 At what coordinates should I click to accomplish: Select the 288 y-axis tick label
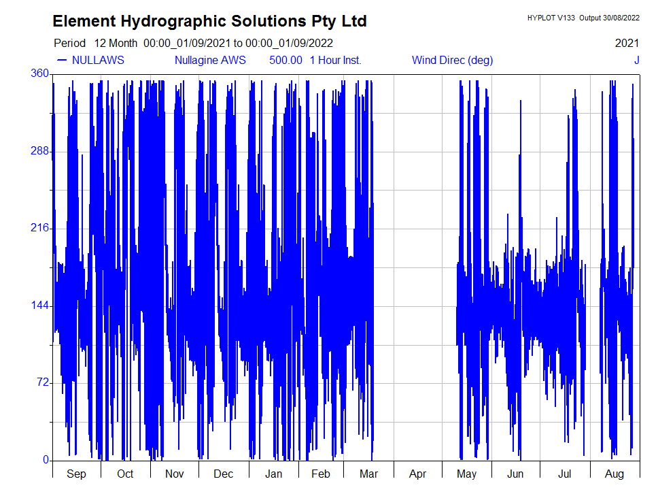click(x=40, y=151)
